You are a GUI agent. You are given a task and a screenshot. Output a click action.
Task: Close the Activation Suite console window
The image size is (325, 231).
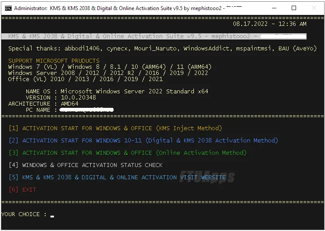point(314,8)
